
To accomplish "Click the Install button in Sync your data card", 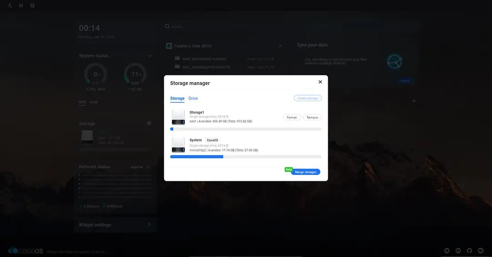I will (405, 81).
